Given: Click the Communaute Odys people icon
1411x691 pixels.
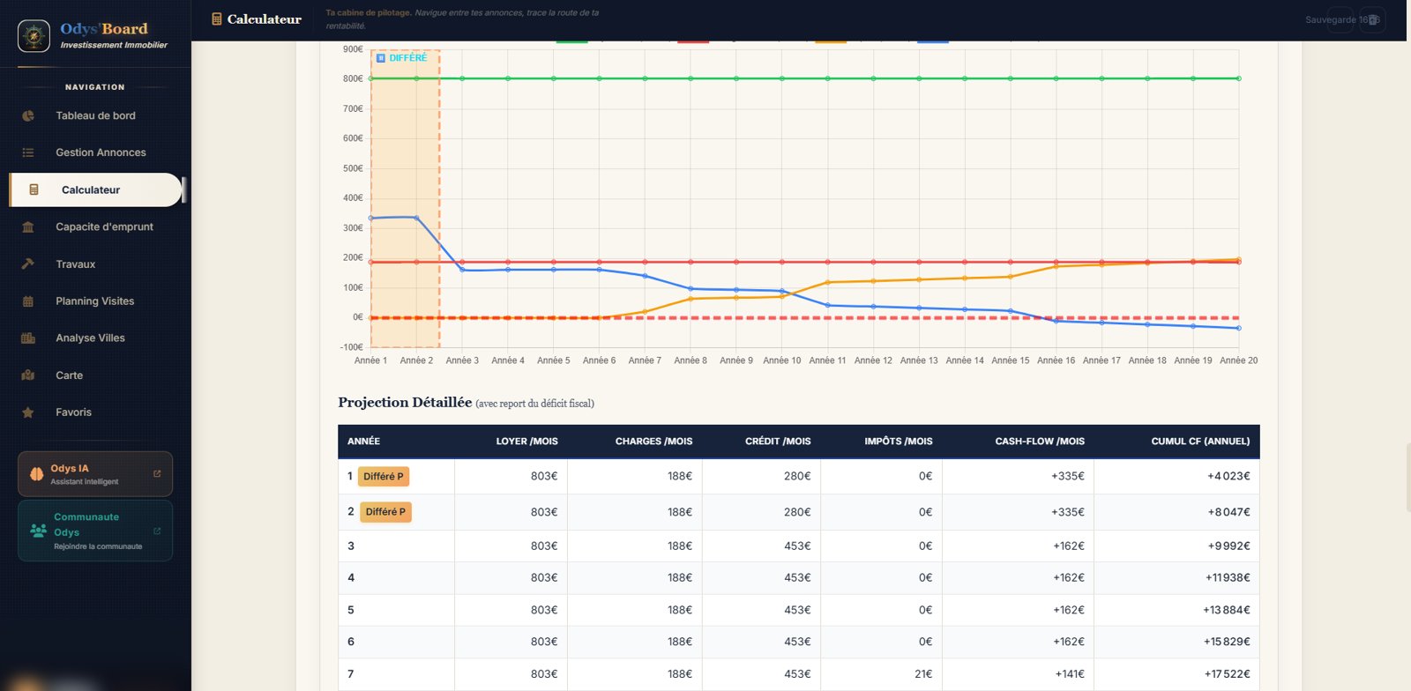Looking at the screenshot, I should [38, 531].
